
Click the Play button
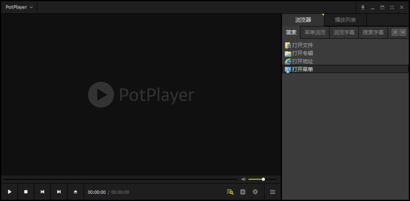[x=9, y=192]
